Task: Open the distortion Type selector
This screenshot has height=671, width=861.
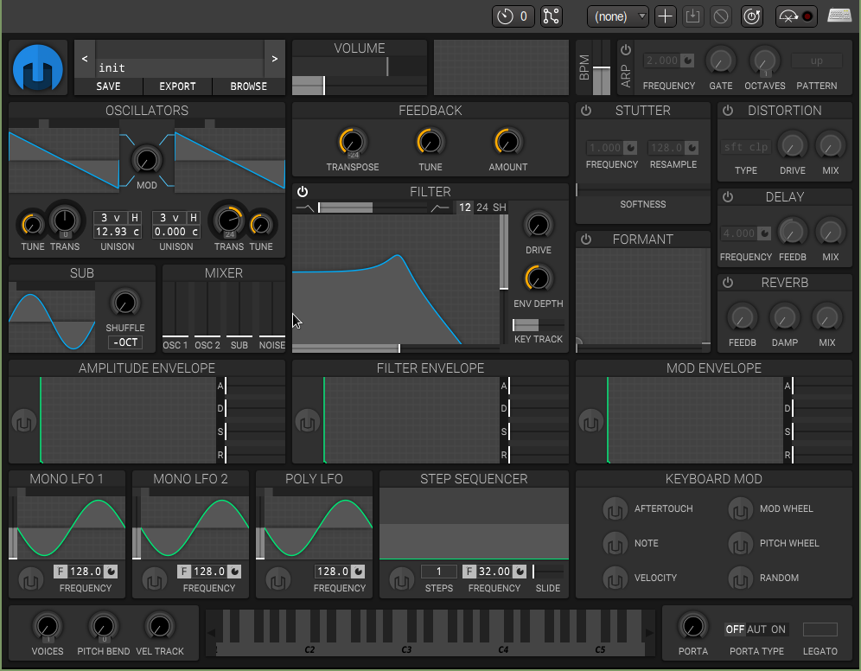Action: pos(745,148)
